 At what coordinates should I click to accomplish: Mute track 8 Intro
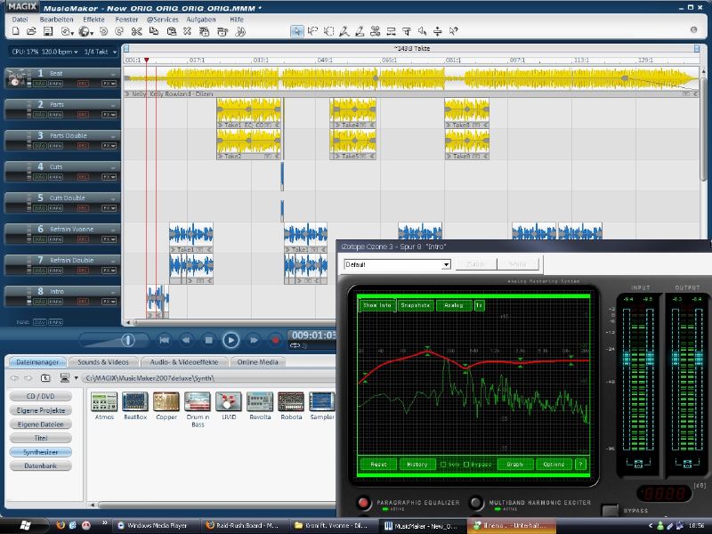click(x=55, y=302)
